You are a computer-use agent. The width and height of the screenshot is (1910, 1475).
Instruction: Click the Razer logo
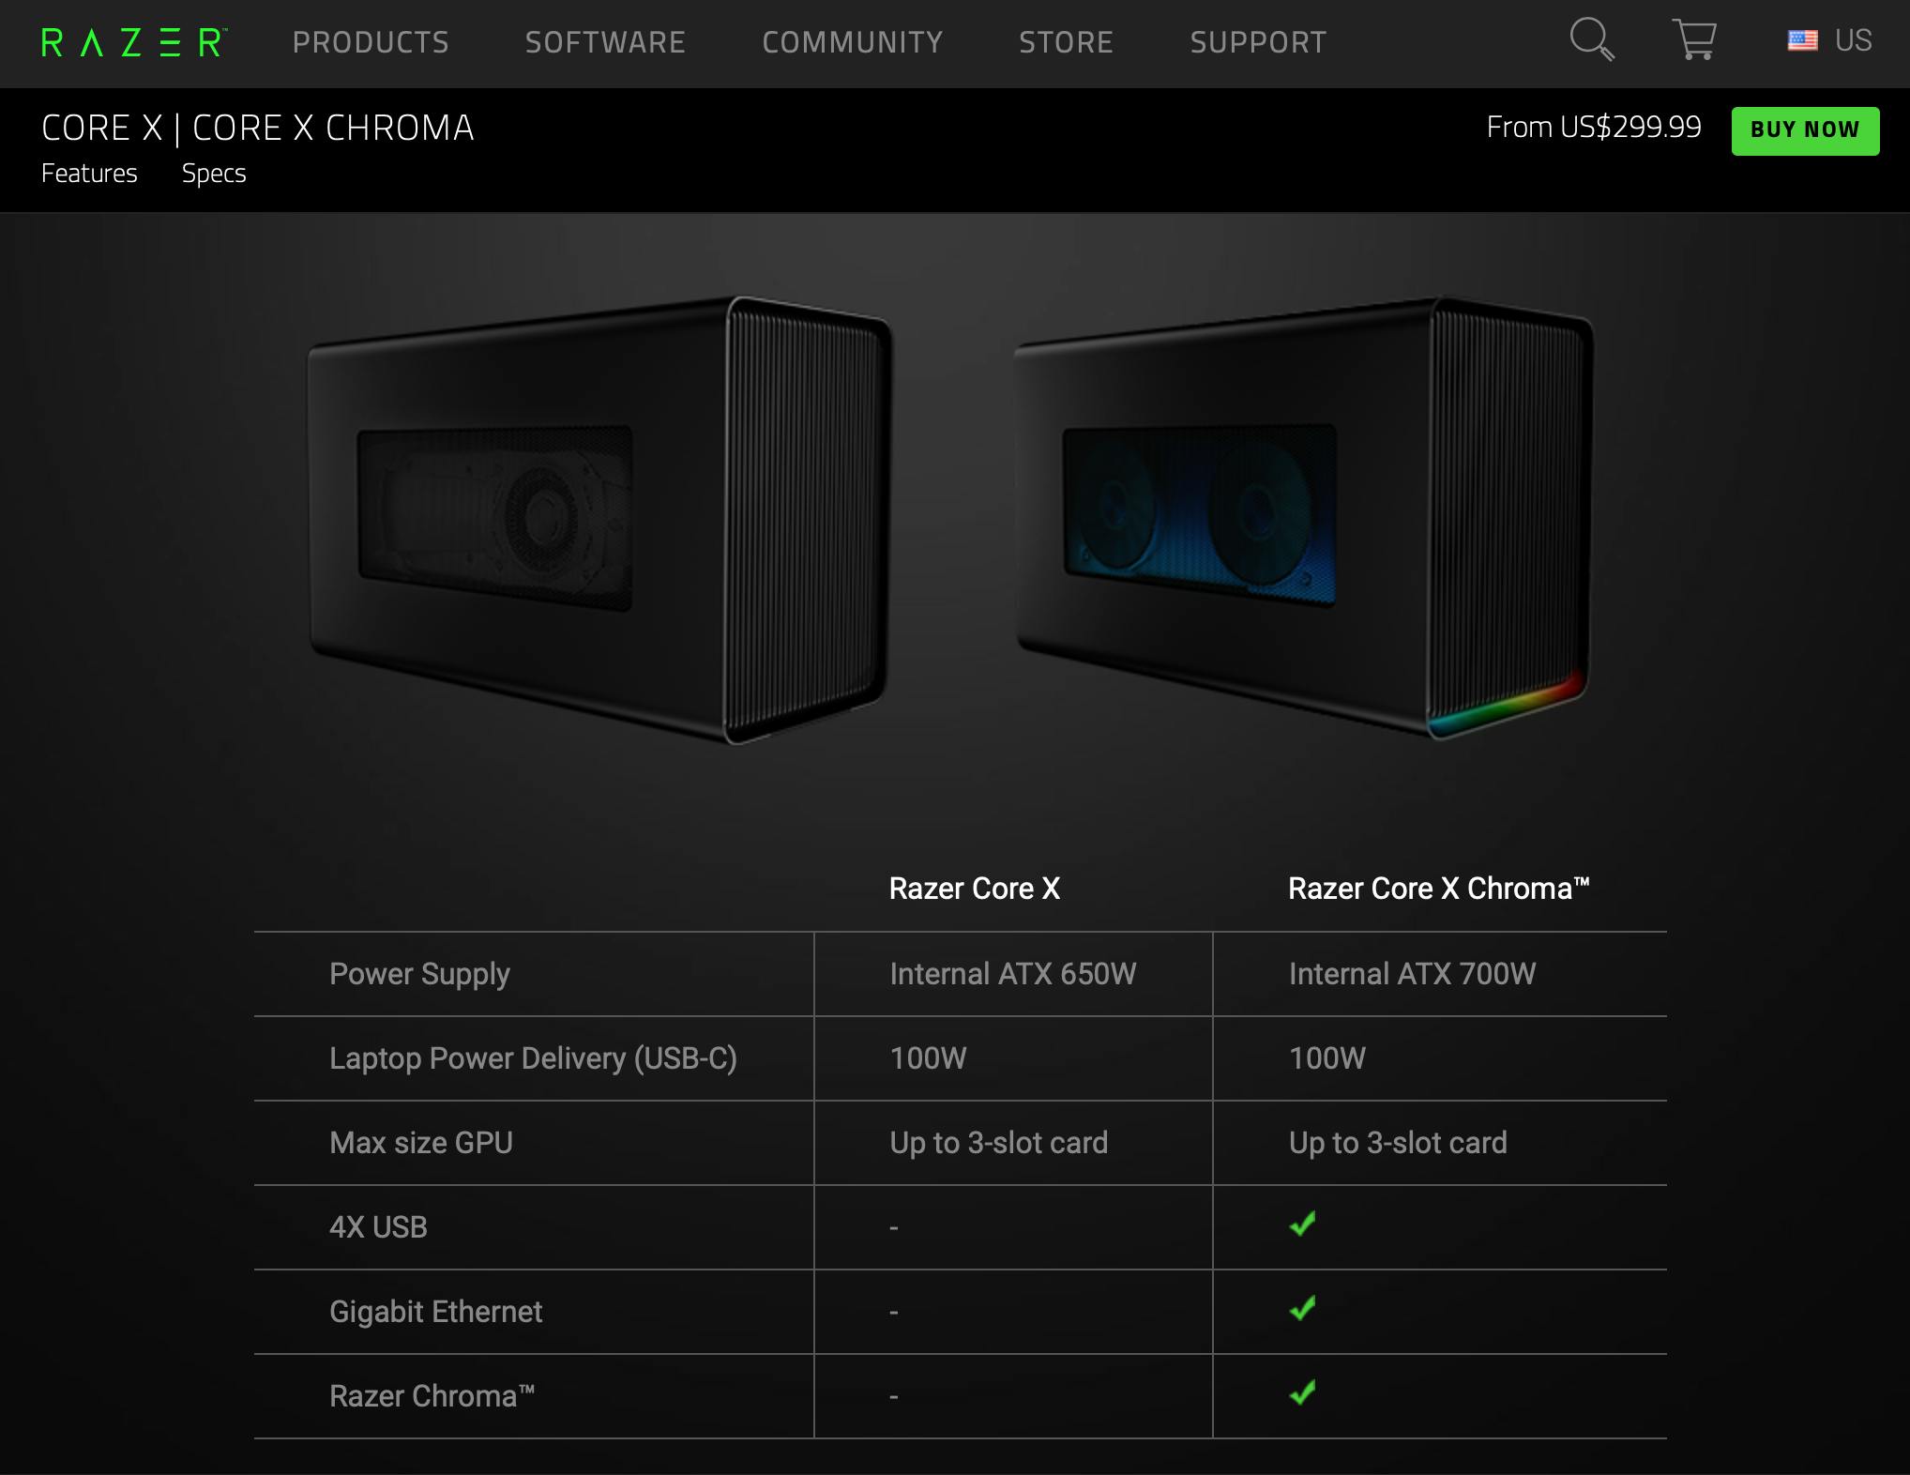(x=134, y=42)
